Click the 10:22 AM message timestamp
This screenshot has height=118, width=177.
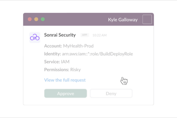(x=100, y=35)
